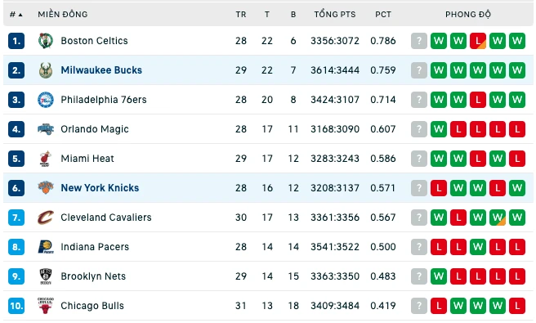Image resolution: width=536 pixels, height=323 pixels.
Task: Open the Philadelphia 76ers logo
Action: [46, 100]
